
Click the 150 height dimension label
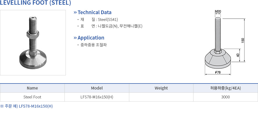(x=243, y=40)
